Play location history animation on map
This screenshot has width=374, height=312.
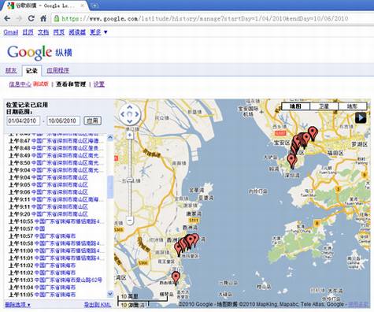coord(361,117)
